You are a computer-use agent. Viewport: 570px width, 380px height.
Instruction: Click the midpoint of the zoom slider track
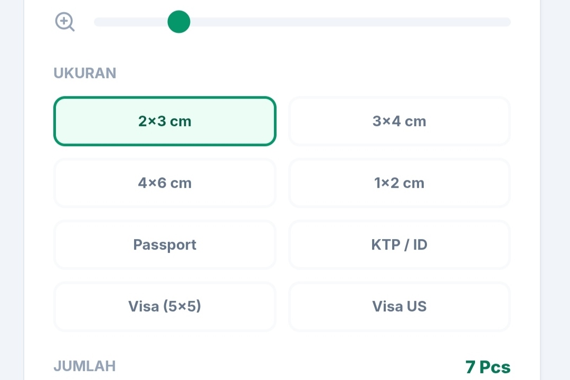[x=302, y=22]
